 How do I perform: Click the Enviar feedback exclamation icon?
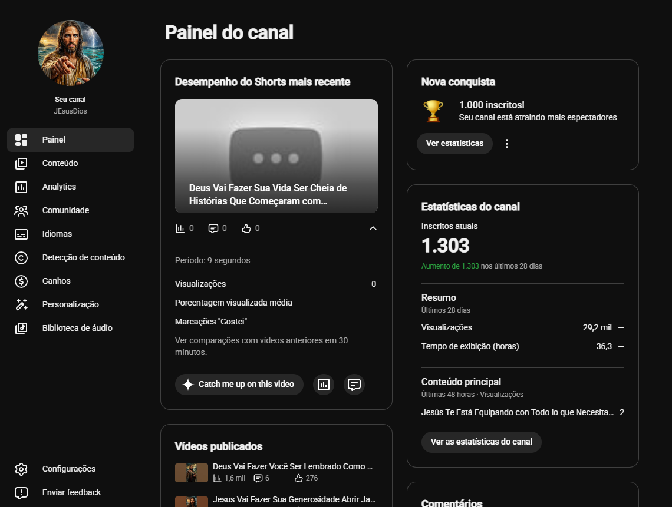point(21,492)
